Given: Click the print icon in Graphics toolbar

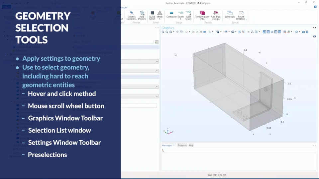Looking at the screenshot, I should pos(307,32).
